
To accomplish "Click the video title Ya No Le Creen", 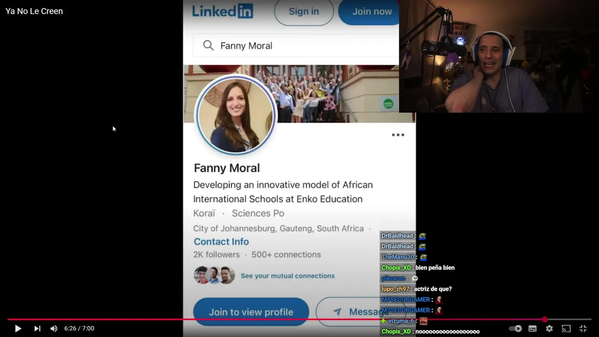I will pos(34,11).
